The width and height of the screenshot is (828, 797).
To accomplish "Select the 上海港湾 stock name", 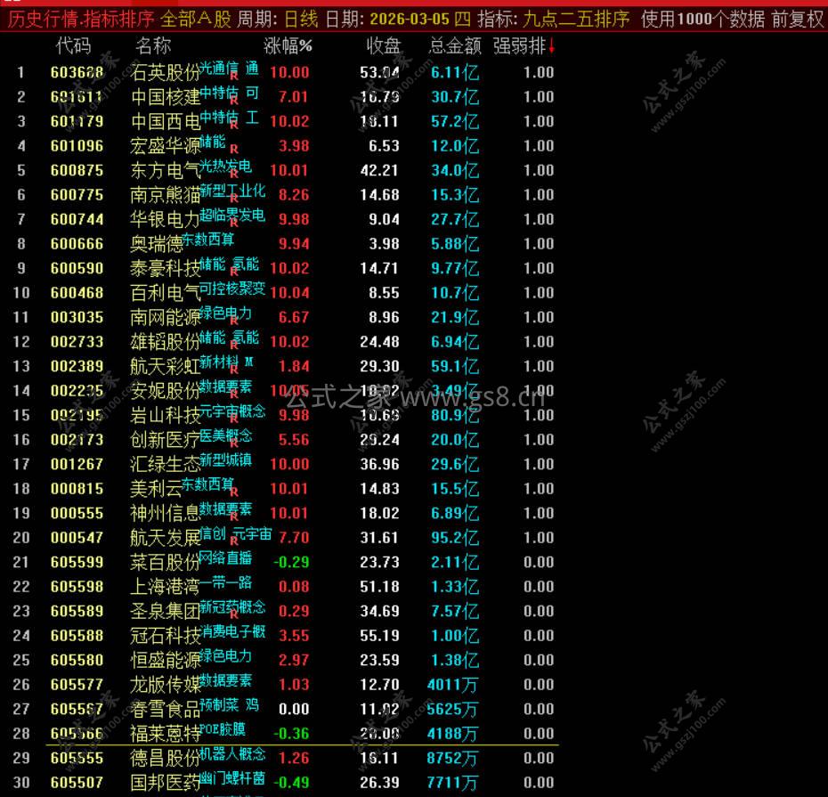I will point(166,586).
